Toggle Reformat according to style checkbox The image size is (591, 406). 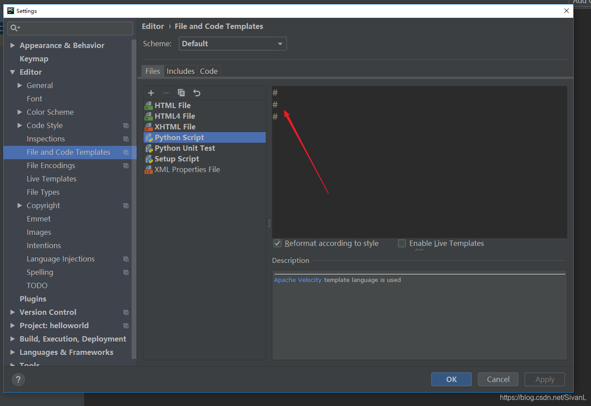click(277, 243)
